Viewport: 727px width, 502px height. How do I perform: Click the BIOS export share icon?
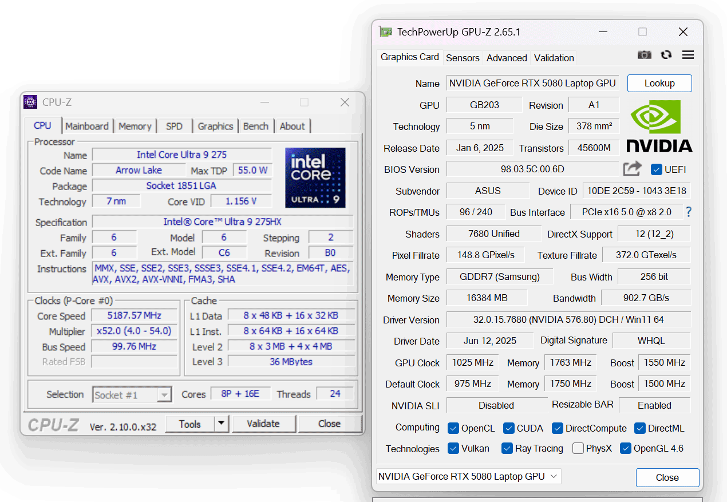coord(633,169)
